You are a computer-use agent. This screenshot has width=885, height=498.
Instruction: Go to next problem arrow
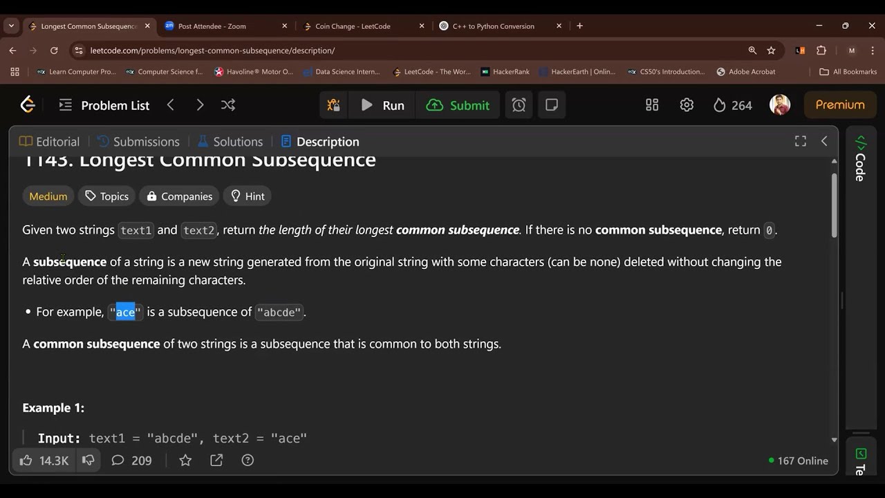[x=200, y=105]
